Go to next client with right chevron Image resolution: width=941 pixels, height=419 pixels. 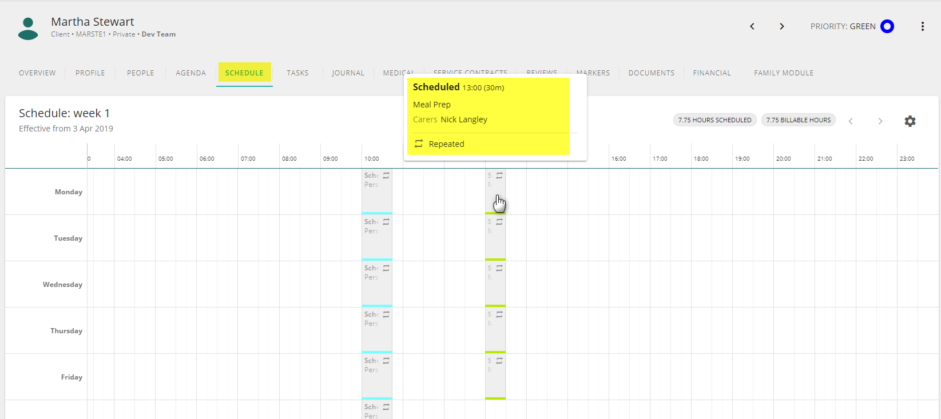(782, 26)
